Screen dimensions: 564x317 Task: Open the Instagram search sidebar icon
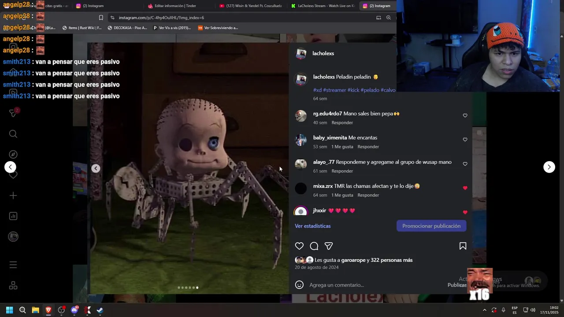point(13,134)
